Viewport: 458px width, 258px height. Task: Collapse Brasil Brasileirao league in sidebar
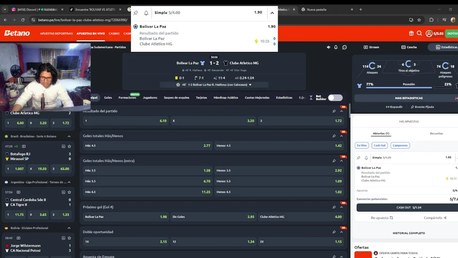point(69,136)
